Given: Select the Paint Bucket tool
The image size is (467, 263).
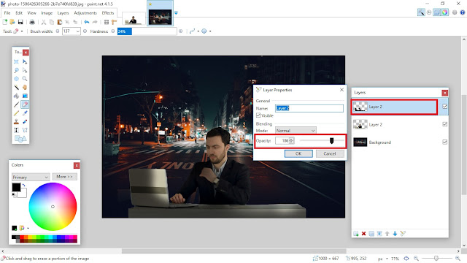Looking at the screenshot, I should (x=16, y=96).
